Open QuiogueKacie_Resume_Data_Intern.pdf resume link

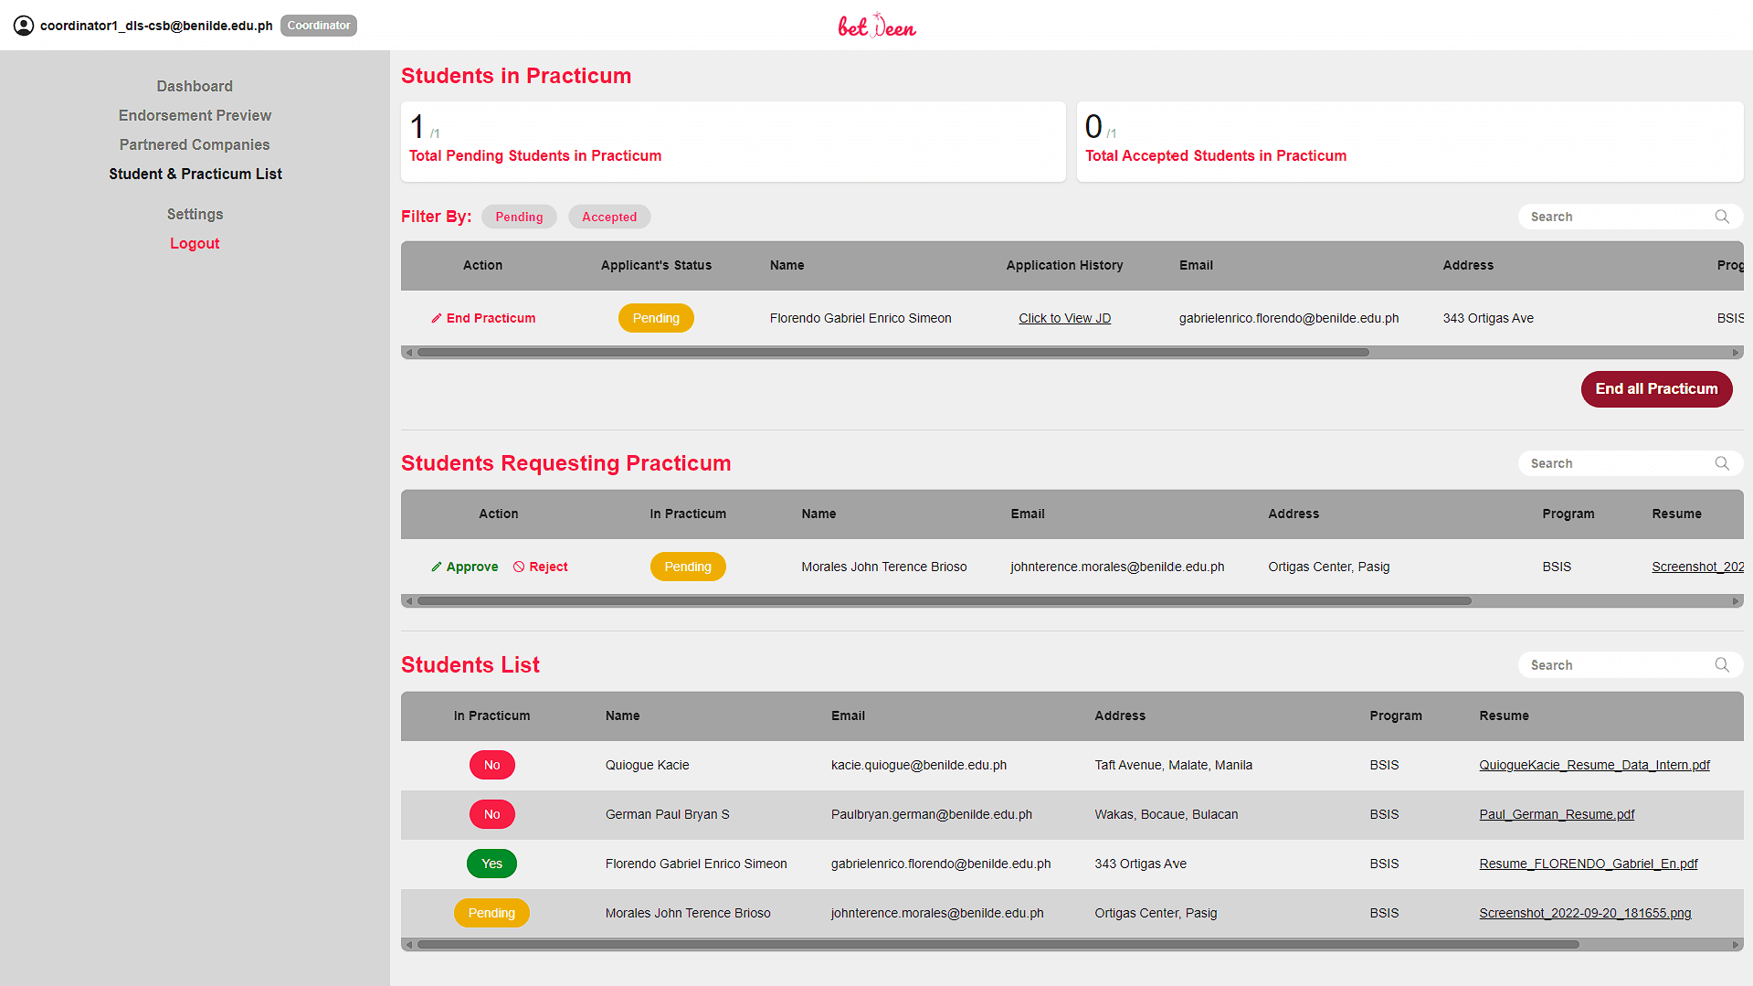click(1594, 765)
